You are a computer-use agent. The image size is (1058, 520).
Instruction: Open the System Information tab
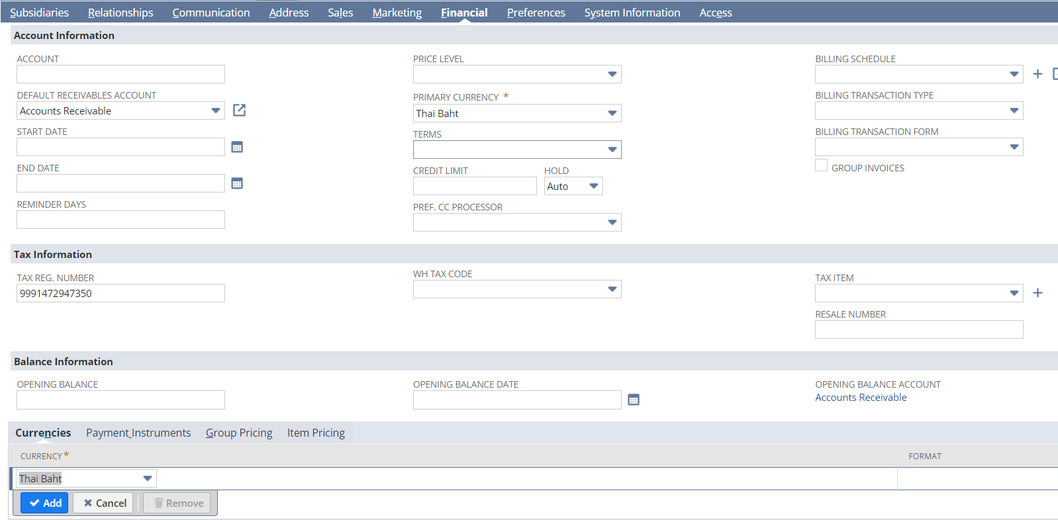click(632, 13)
